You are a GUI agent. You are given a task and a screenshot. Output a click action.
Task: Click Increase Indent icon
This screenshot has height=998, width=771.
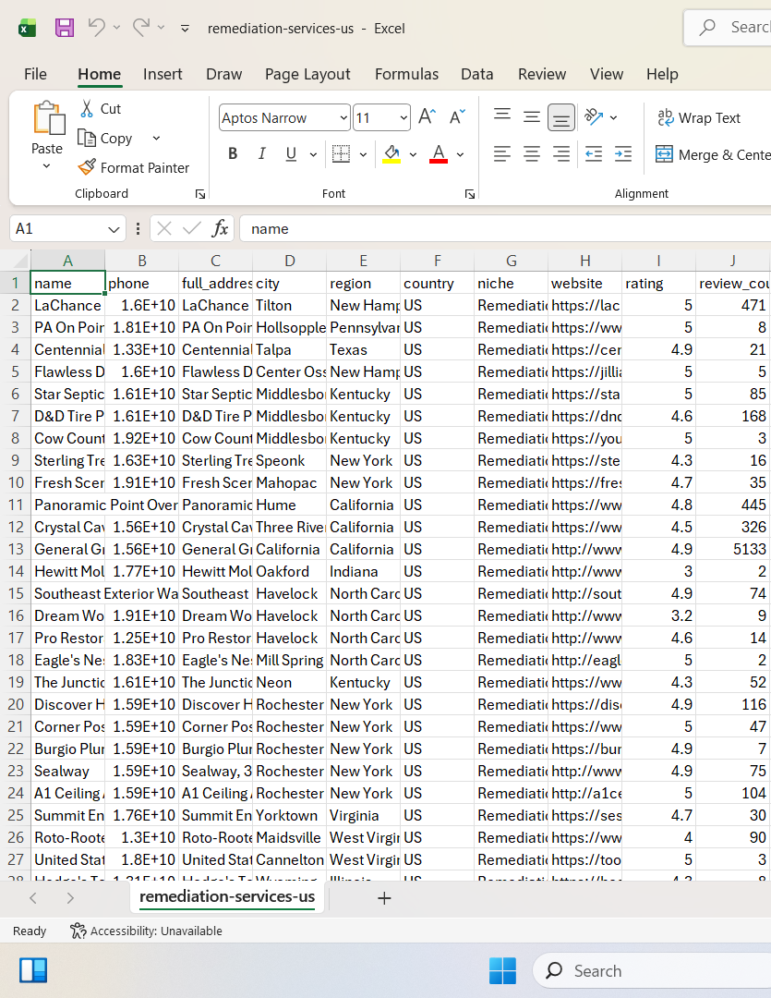point(623,153)
